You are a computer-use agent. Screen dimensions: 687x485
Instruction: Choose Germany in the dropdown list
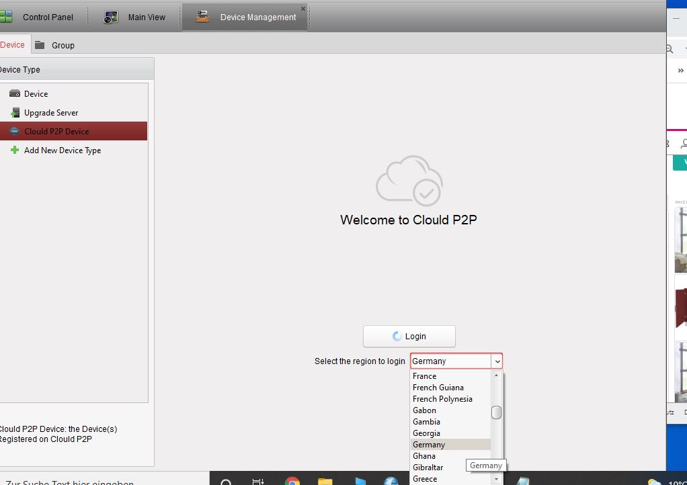450,444
